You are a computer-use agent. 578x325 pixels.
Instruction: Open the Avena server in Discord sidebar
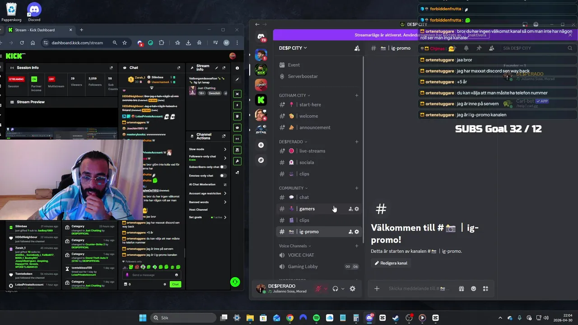click(x=261, y=130)
